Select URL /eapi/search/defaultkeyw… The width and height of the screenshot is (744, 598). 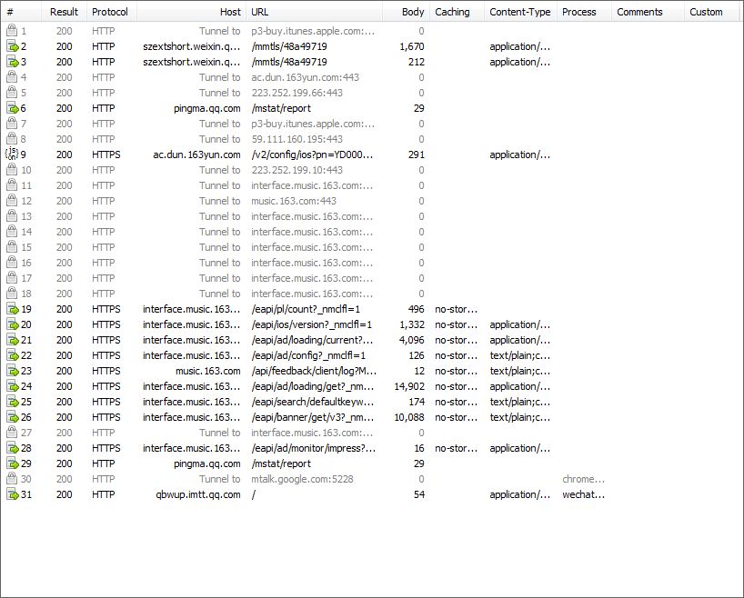[313, 402]
